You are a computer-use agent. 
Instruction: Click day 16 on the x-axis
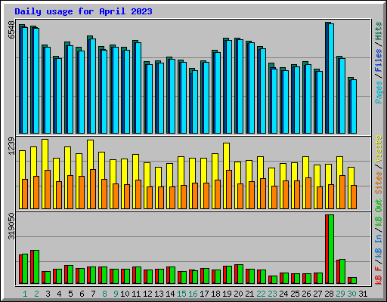click(193, 294)
